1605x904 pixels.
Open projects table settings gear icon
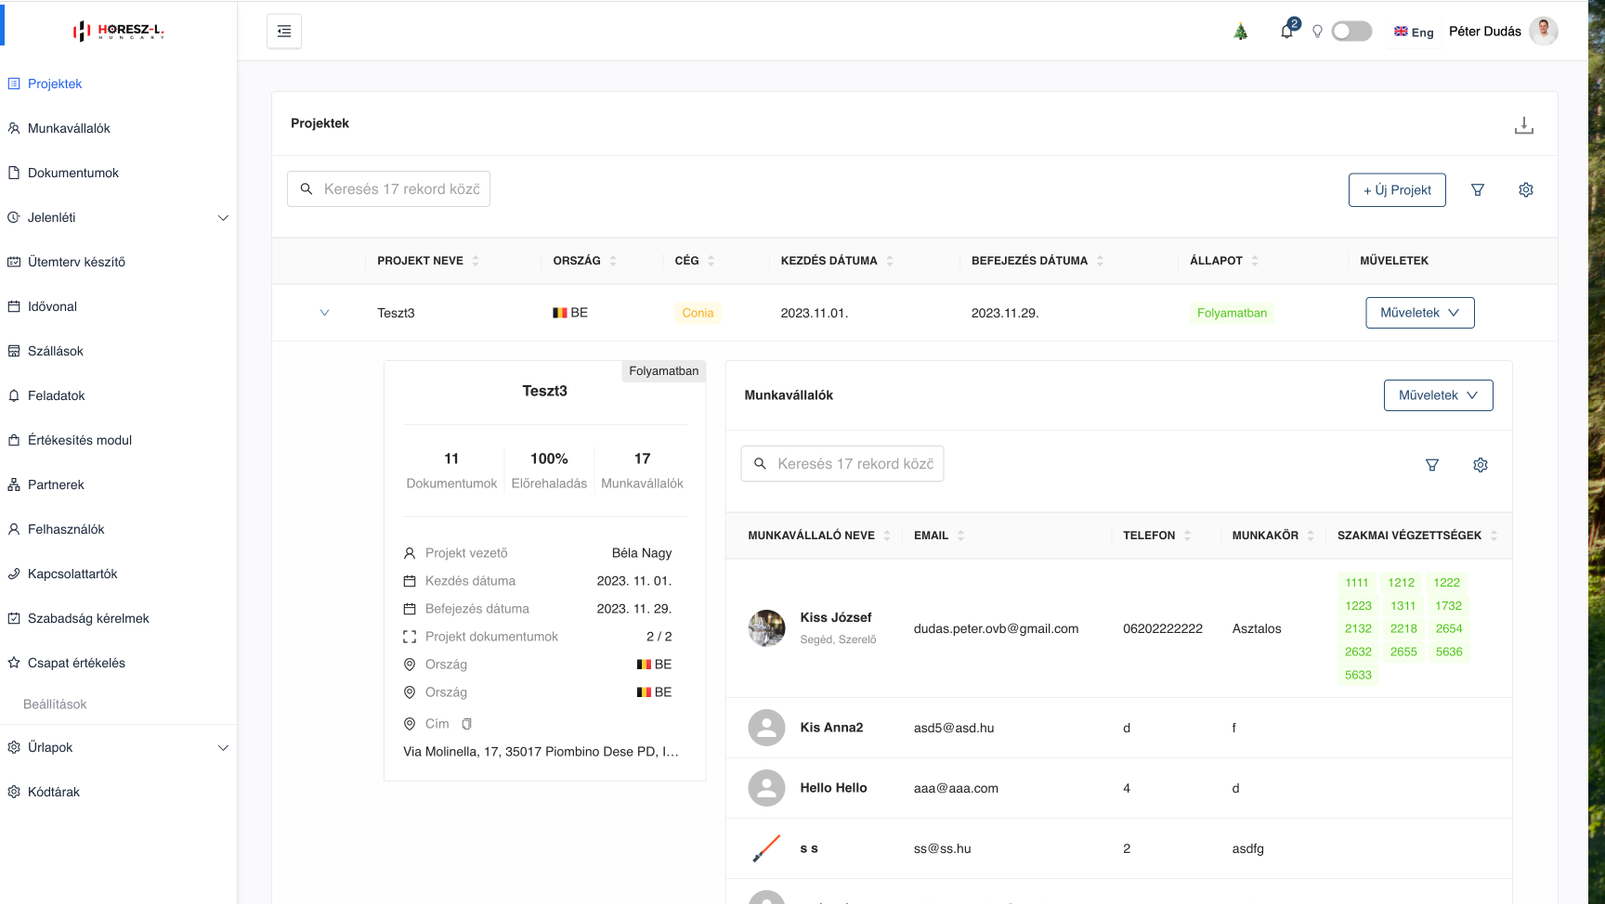pyautogui.click(x=1526, y=190)
